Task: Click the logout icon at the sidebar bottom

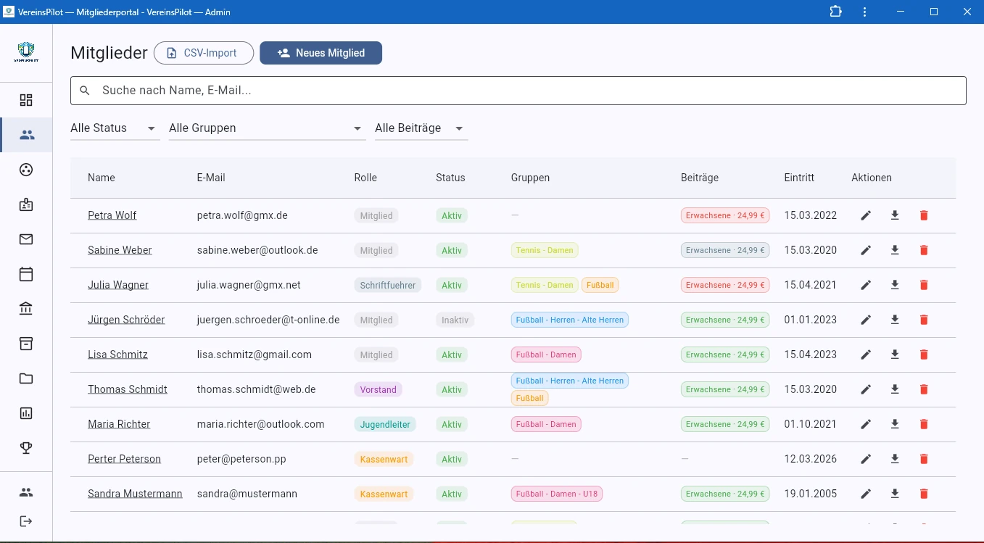Action: coord(26,521)
